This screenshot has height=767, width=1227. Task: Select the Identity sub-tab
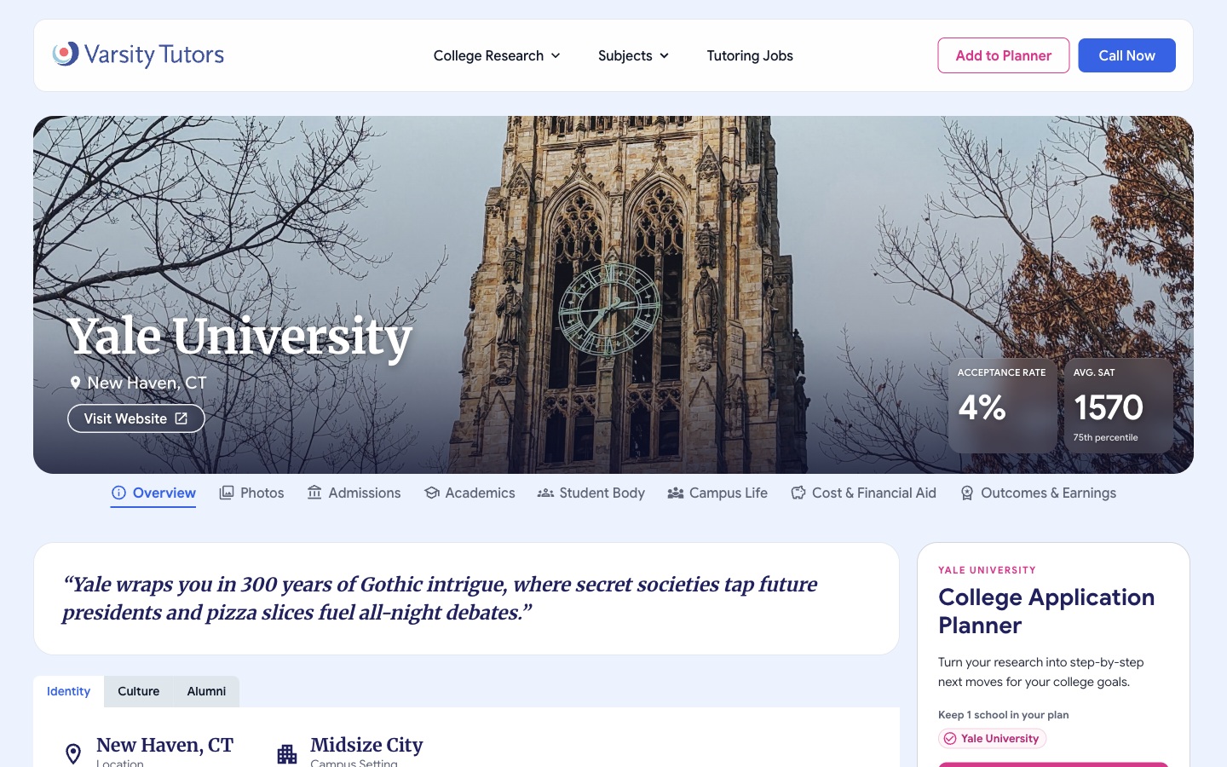(69, 691)
